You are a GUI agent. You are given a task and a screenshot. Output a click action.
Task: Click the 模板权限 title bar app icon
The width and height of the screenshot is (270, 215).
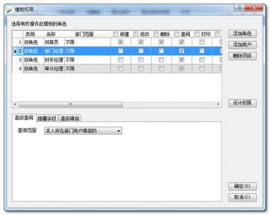pos(10,10)
